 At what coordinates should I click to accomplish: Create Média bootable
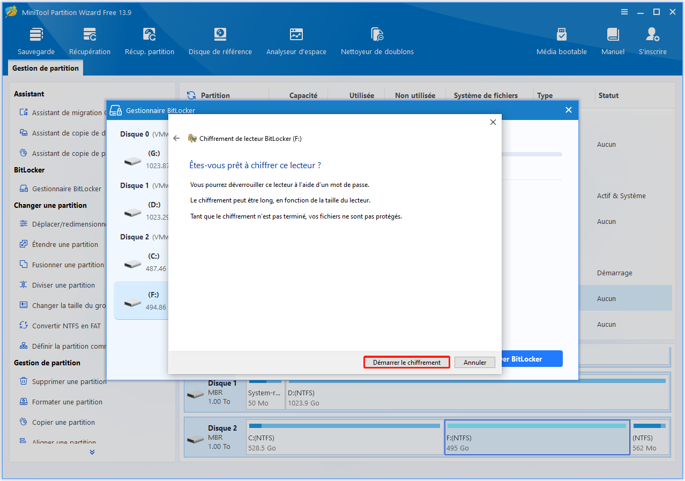coord(562,42)
